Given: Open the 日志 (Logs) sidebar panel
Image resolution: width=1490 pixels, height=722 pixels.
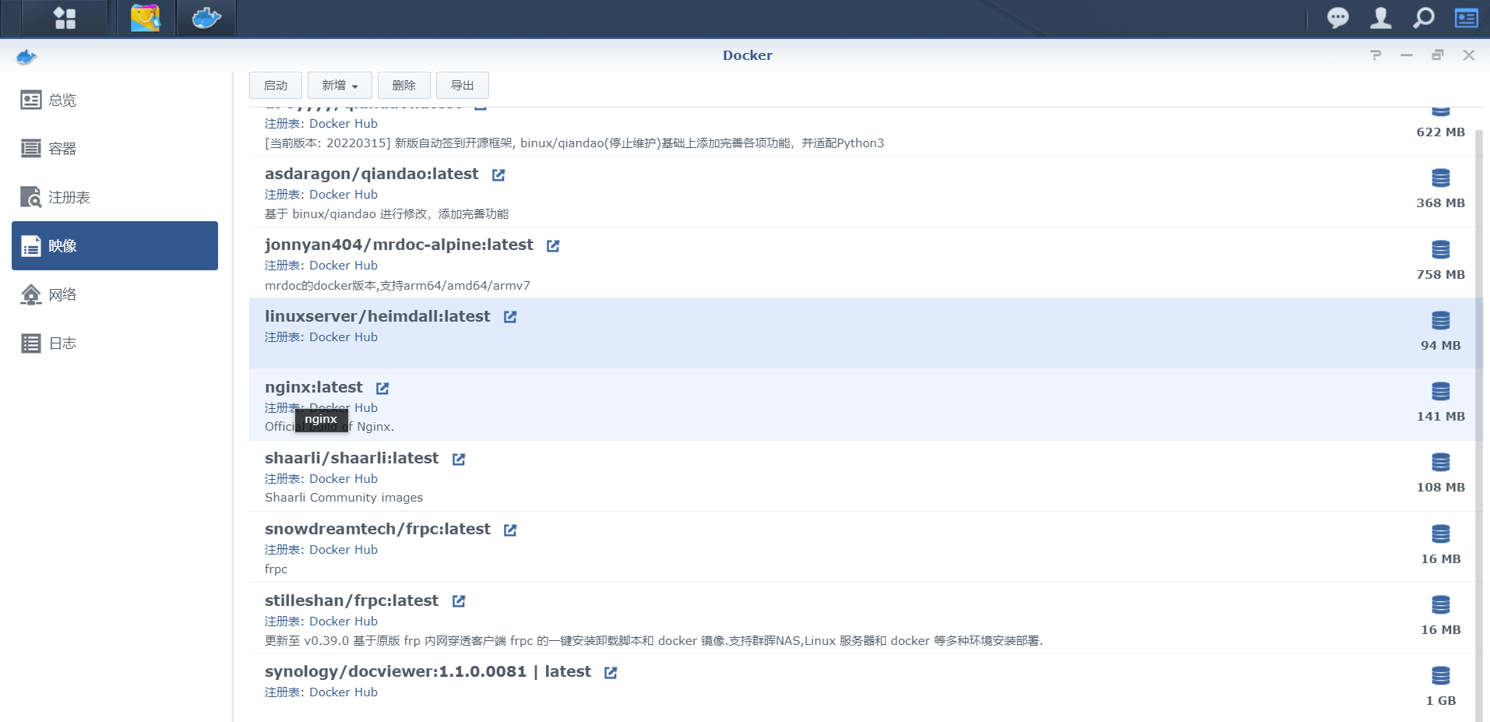Looking at the screenshot, I should (x=61, y=343).
